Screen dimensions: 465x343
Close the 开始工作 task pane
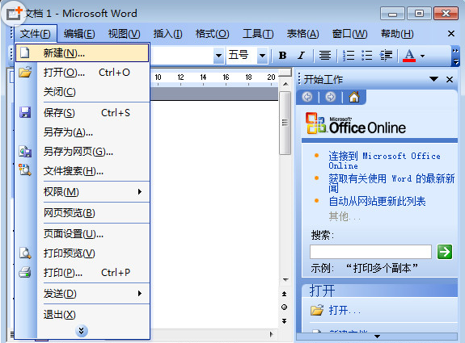pyautogui.click(x=450, y=79)
